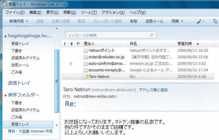Select 下書き under the hogehogehoge account
Image resolution: width=219 pixels, height=140 pixels.
click(x=17, y=51)
